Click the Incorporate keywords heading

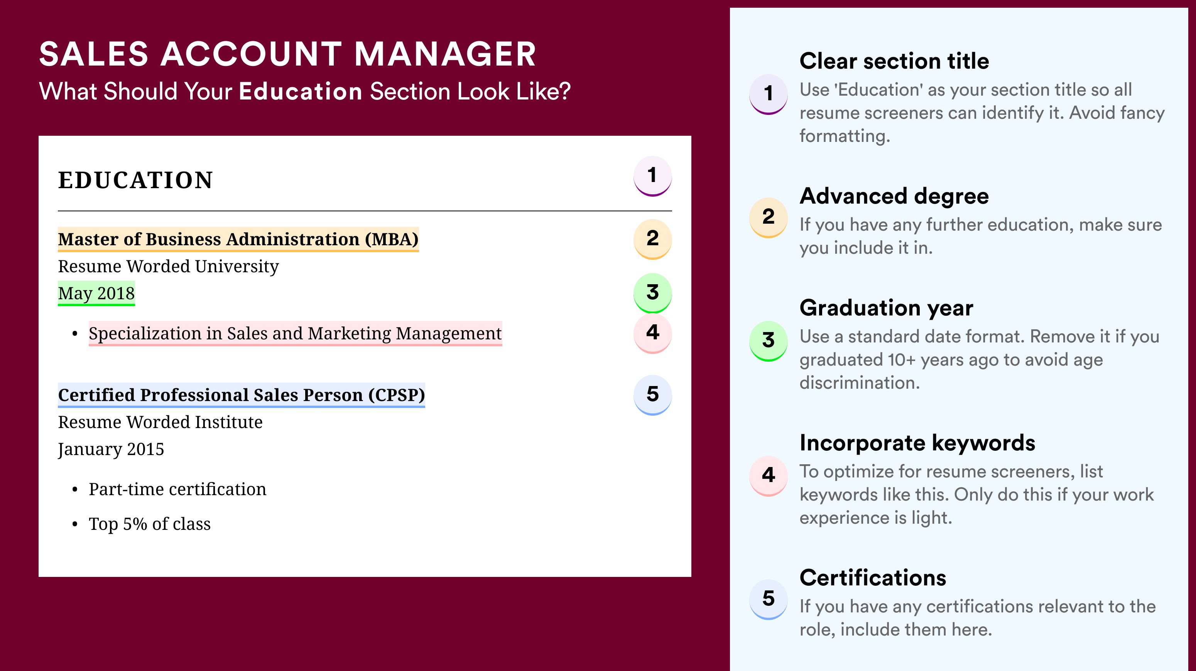coord(917,443)
